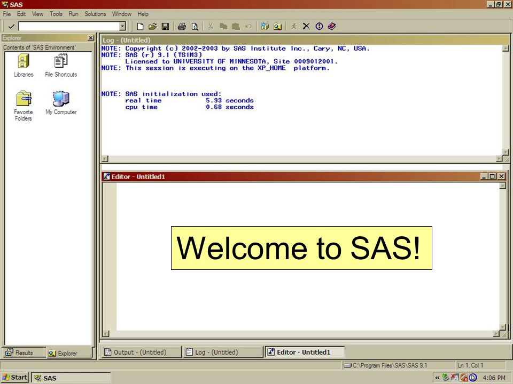Click the Paste icon in the toolbar
This screenshot has width=513, height=384.
236,27
